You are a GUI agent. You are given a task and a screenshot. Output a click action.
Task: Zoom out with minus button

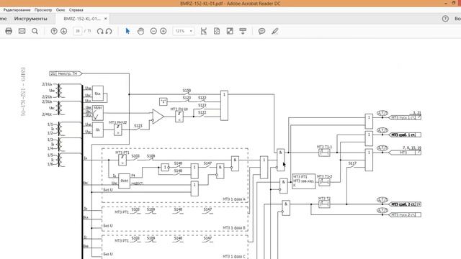click(x=153, y=31)
